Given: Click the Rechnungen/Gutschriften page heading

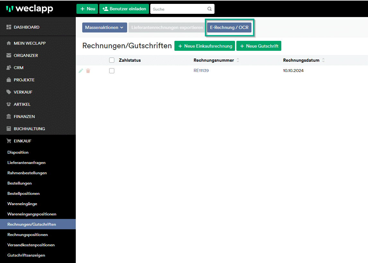Looking at the screenshot, I should pyautogui.click(x=127, y=46).
